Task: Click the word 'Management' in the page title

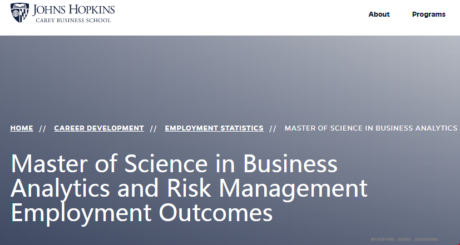Action: (x=293, y=189)
